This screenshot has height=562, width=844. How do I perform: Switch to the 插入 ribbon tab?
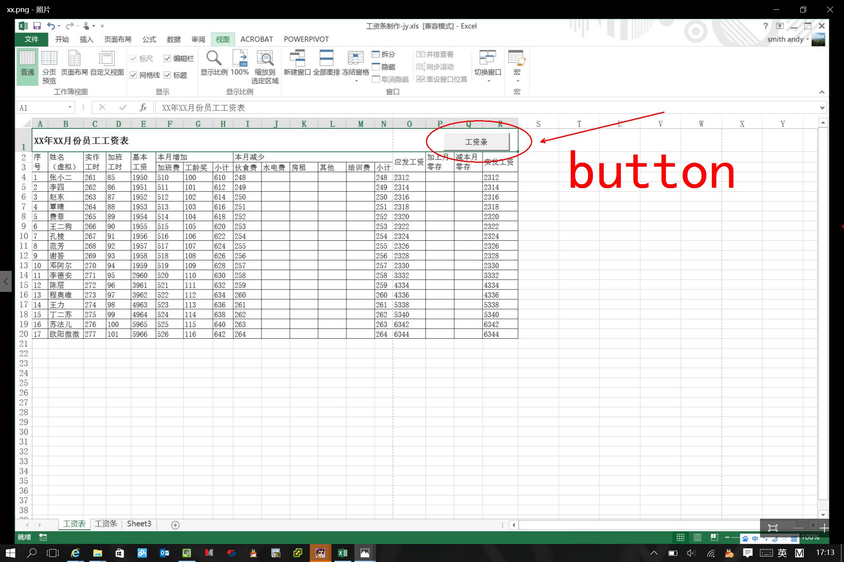(x=86, y=39)
